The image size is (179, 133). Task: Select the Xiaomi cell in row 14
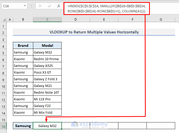[x=23, y=112]
